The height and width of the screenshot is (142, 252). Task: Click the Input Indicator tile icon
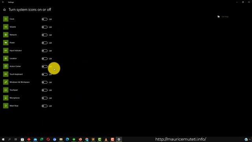pos(6,50)
